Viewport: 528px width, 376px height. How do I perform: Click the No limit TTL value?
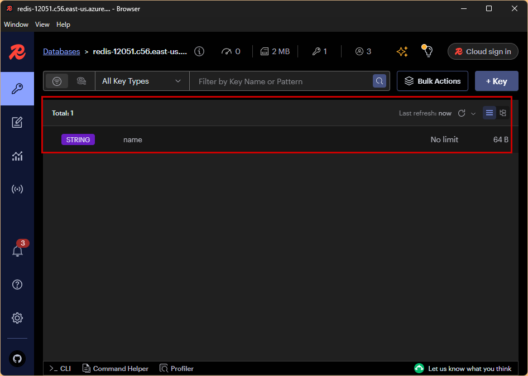(x=444, y=139)
